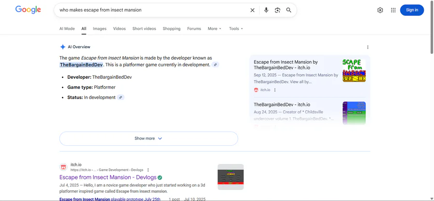Click the TheBargainBedDev profile thumbnail
434x201 pixels.
click(354, 113)
